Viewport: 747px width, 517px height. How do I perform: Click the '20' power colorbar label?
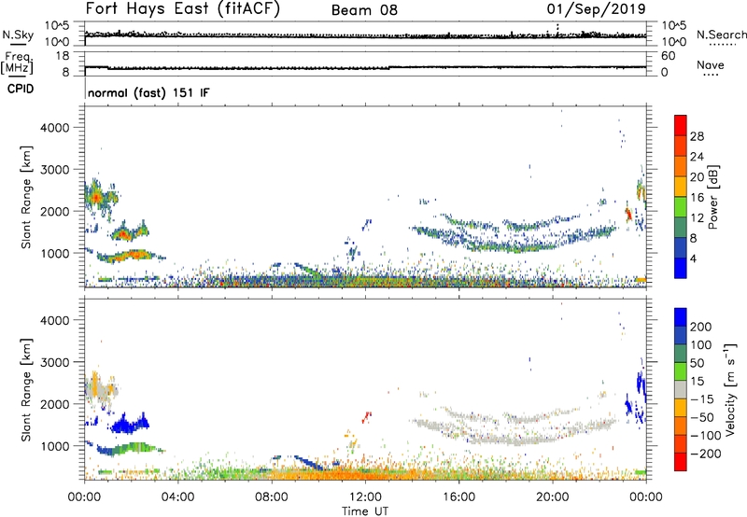697,177
